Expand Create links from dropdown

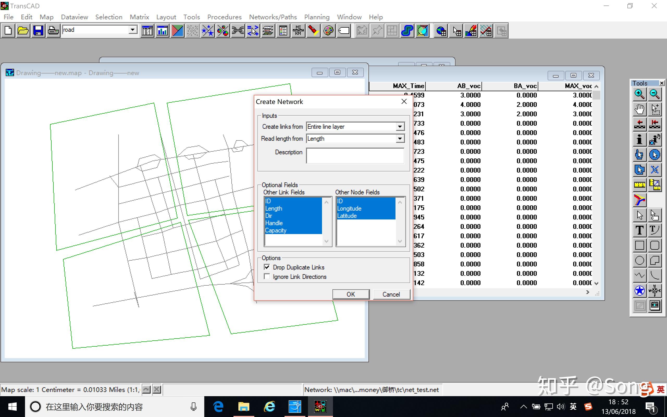(x=400, y=127)
